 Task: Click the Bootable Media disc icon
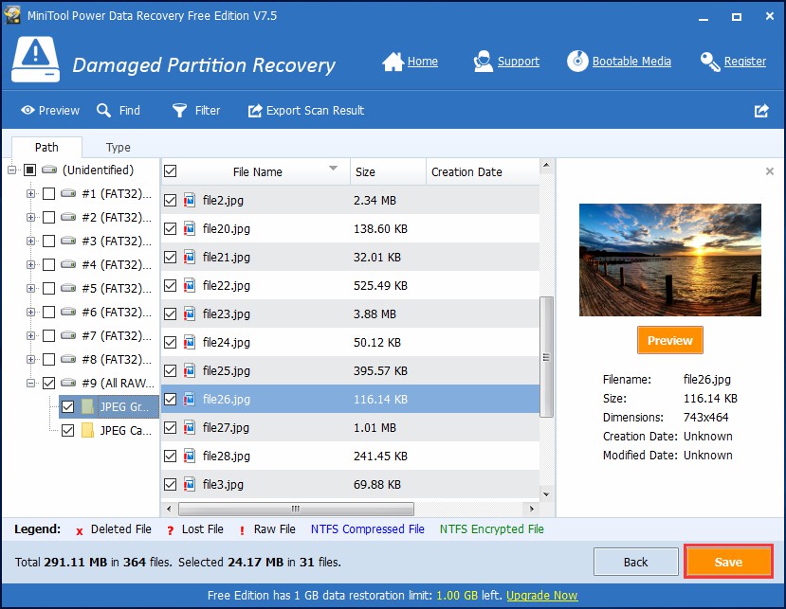576,61
